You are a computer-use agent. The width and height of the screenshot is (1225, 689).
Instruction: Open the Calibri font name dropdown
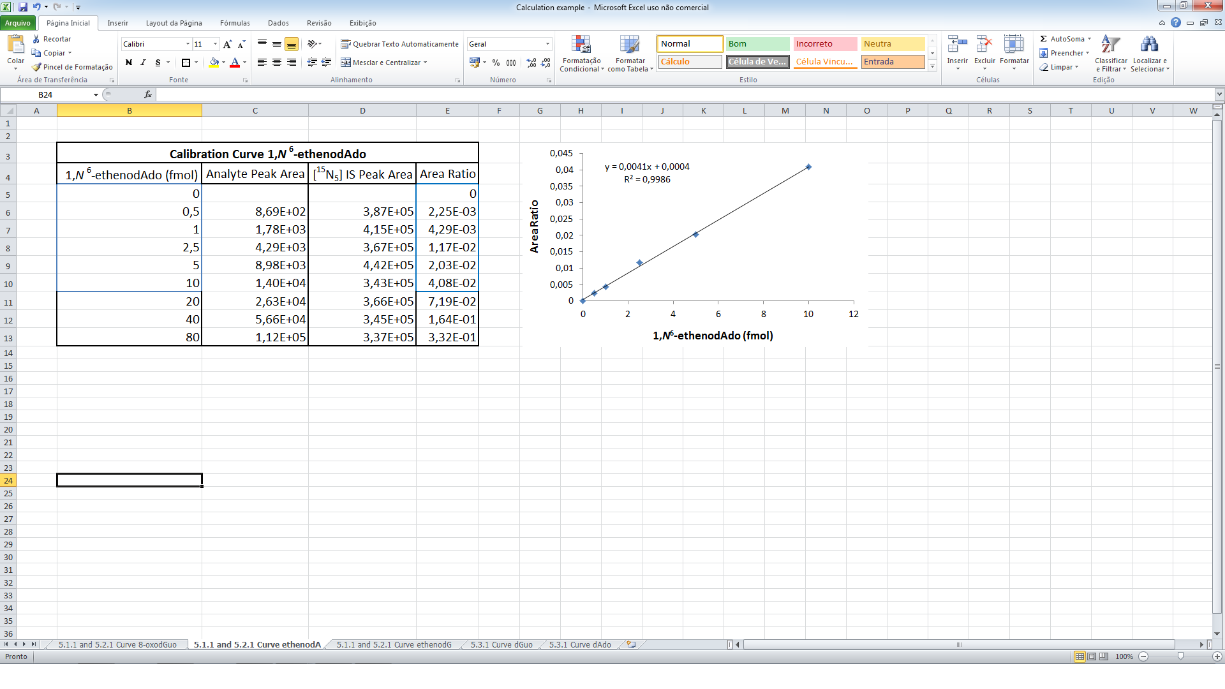pos(188,44)
